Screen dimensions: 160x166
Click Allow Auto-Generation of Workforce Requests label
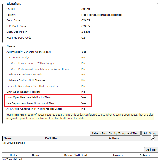point(34,109)
